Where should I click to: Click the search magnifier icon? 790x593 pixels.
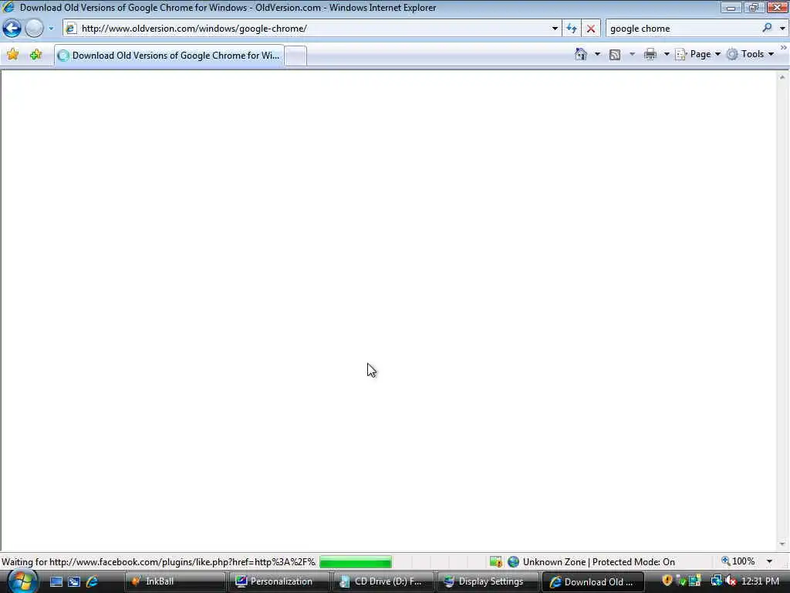coord(767,29)
